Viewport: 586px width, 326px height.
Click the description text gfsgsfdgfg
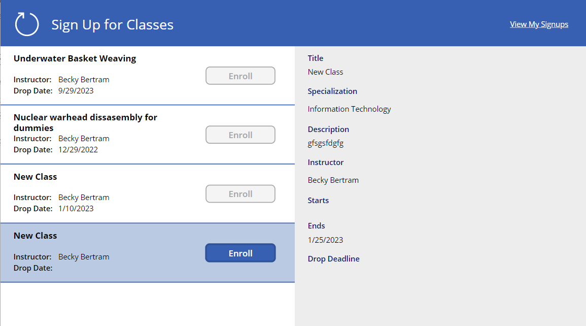click(325, 143)
